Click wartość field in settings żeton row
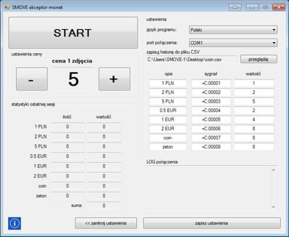The image size is (289, 237). click(254, 147)
